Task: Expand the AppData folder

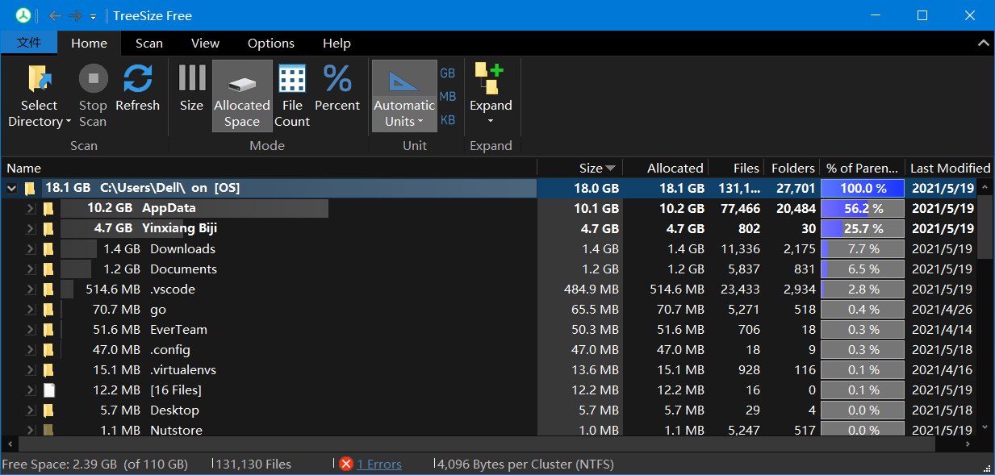Action: pos(30,209)
